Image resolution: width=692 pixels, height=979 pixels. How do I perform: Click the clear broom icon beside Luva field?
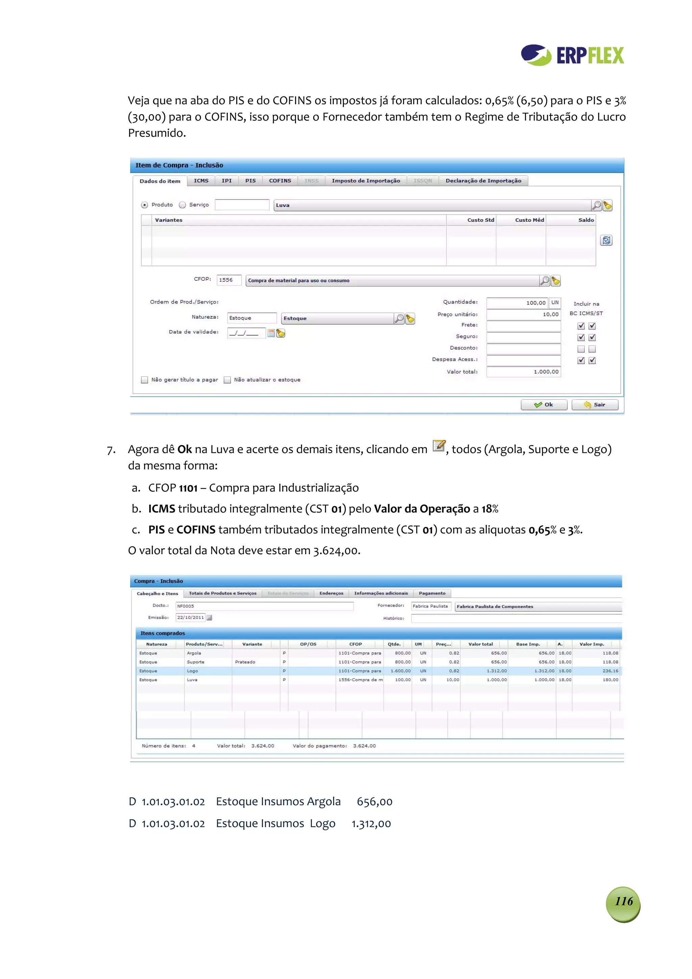click(607, 205)
